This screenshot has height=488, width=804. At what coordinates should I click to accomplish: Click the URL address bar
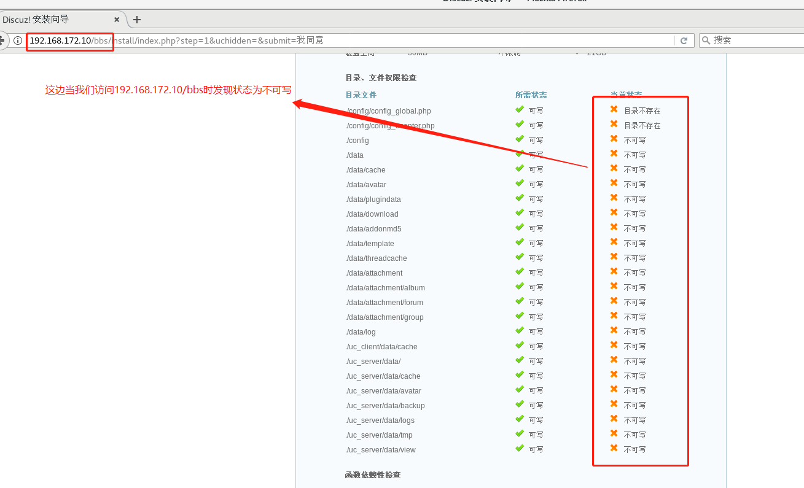point(350,41)
